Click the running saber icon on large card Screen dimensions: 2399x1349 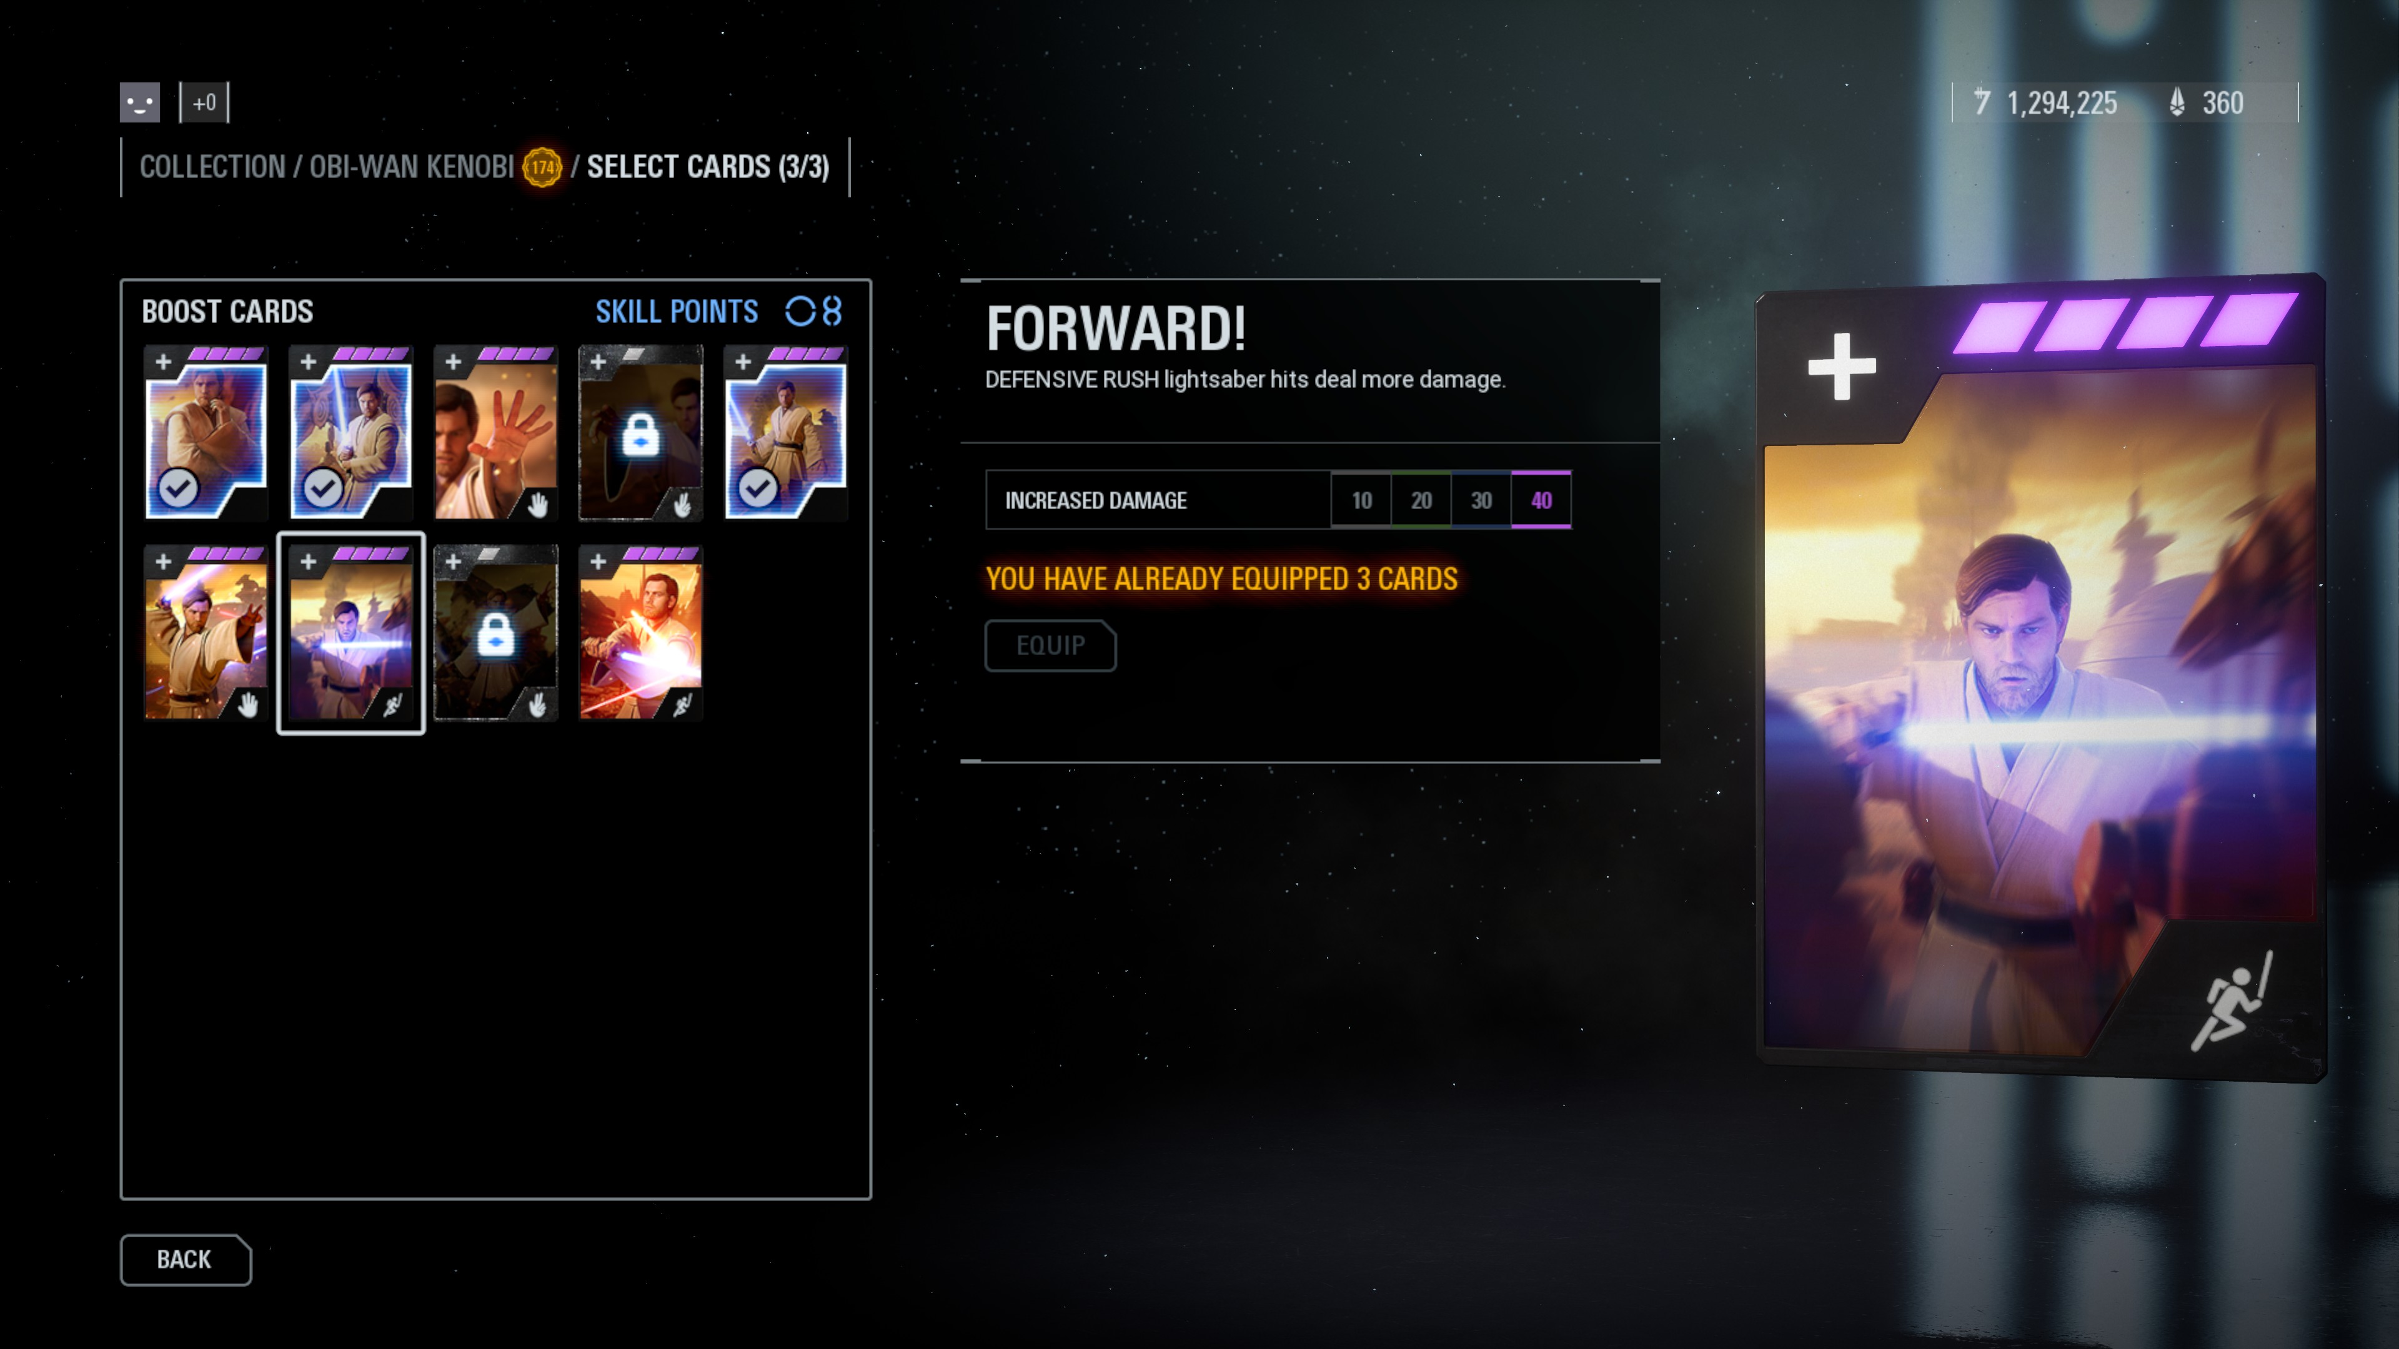2232,1002
